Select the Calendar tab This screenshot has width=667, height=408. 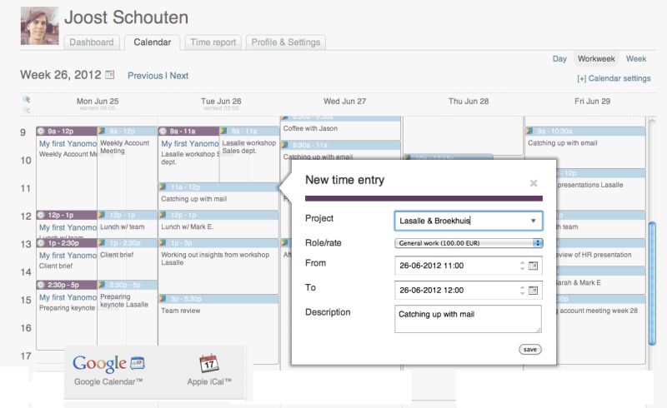[x=153, y=42]
